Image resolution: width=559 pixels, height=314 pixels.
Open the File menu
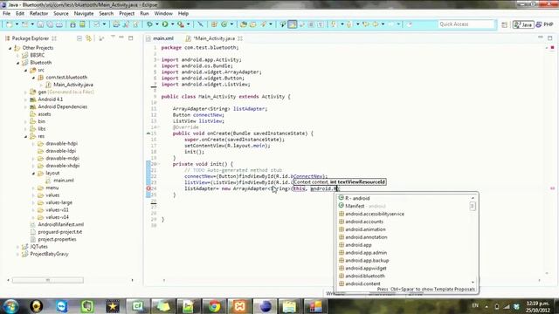tap(6, 14)
